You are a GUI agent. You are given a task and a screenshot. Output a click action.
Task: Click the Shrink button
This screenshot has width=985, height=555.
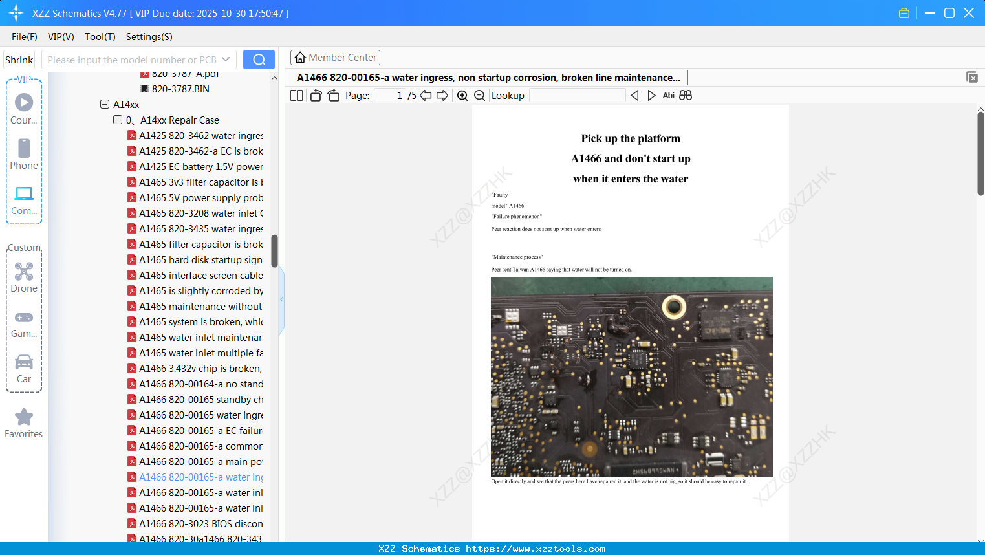point(19,60)
